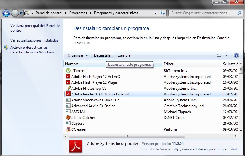Open Ventana principal del Panel de control
Screen dimensions: 245x156
point(35,28)
